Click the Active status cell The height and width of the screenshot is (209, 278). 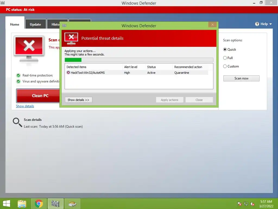(151, 73)
